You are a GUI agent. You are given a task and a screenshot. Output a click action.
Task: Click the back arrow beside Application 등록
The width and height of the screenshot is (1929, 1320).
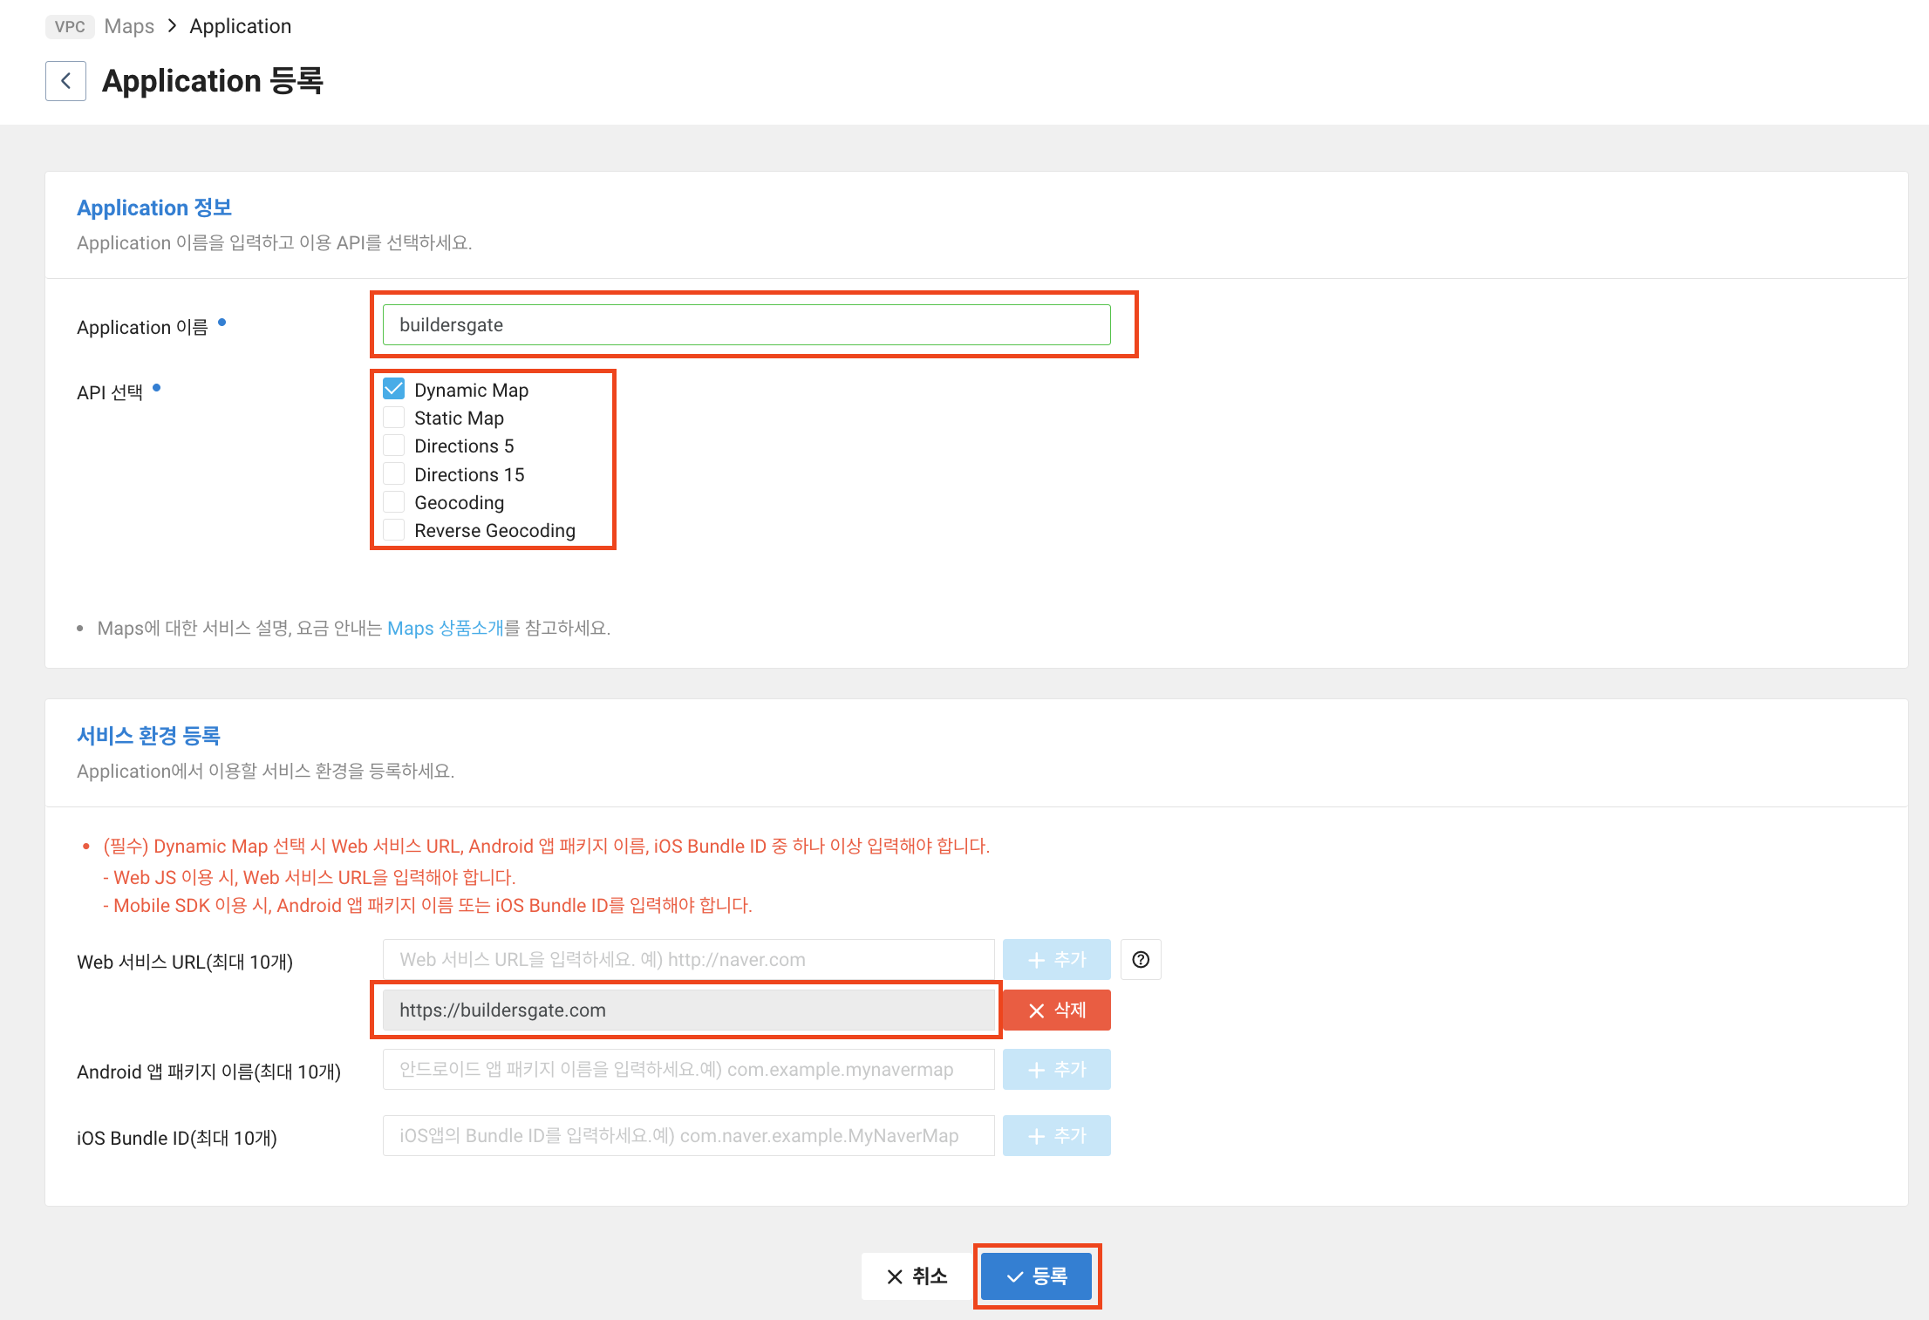(65, 80)
